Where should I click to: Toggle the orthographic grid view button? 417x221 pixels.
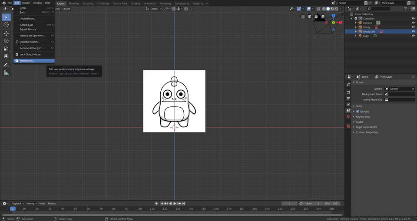(303, 16)
